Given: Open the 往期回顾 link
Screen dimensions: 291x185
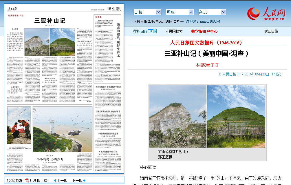Looking at the screenshot, I should pyautogui.click(x=140, y=31).
